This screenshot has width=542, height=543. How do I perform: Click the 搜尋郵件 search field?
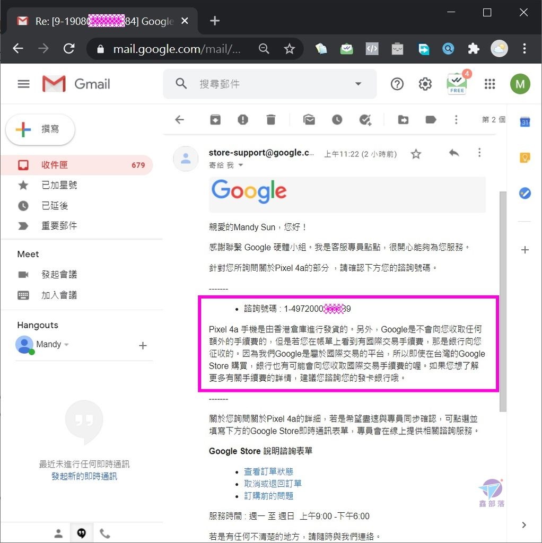270,84
